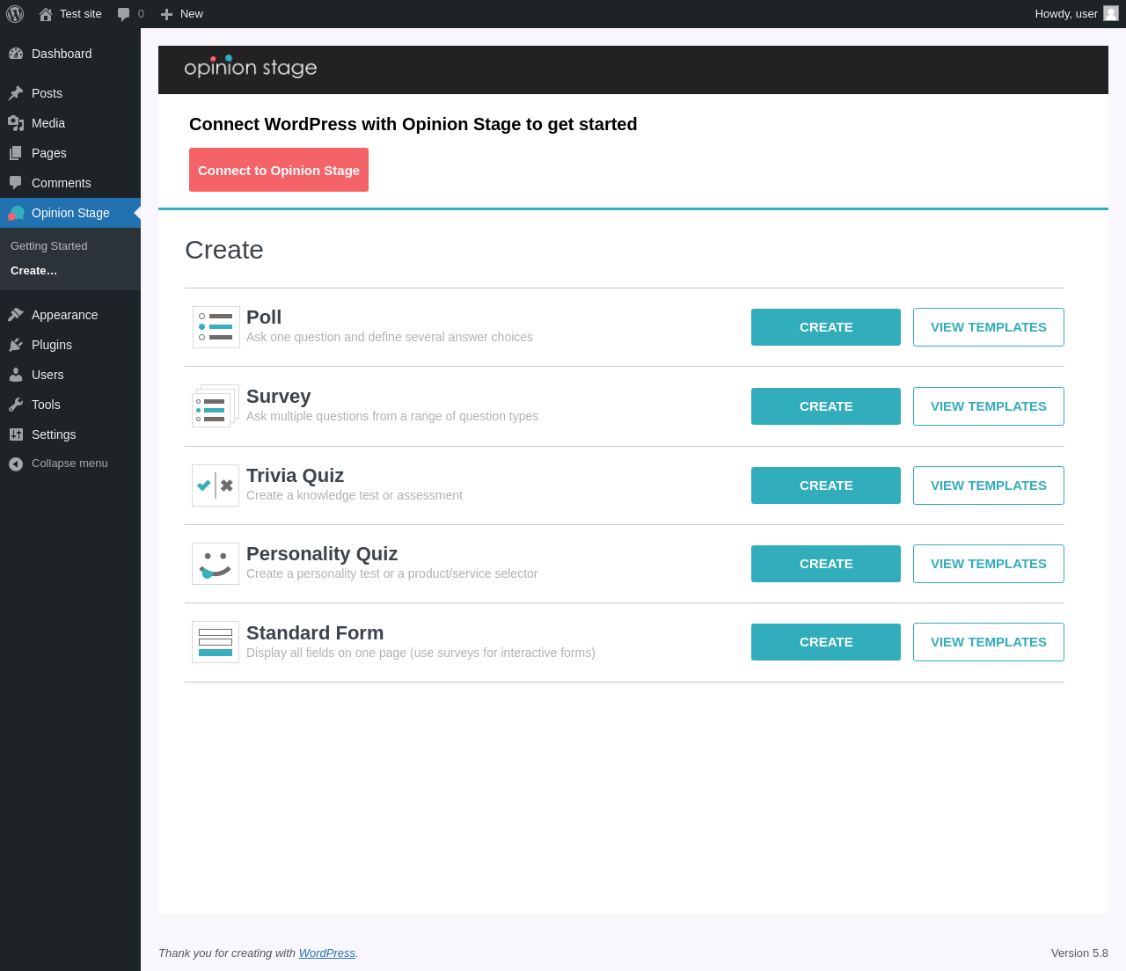
Task: Create a new Standard Form
Action: (826, 642)
